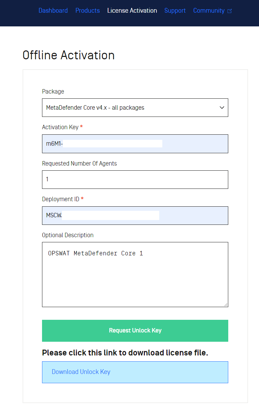
Task: Open the Dashboard navigation link
Action: point(53,11)
